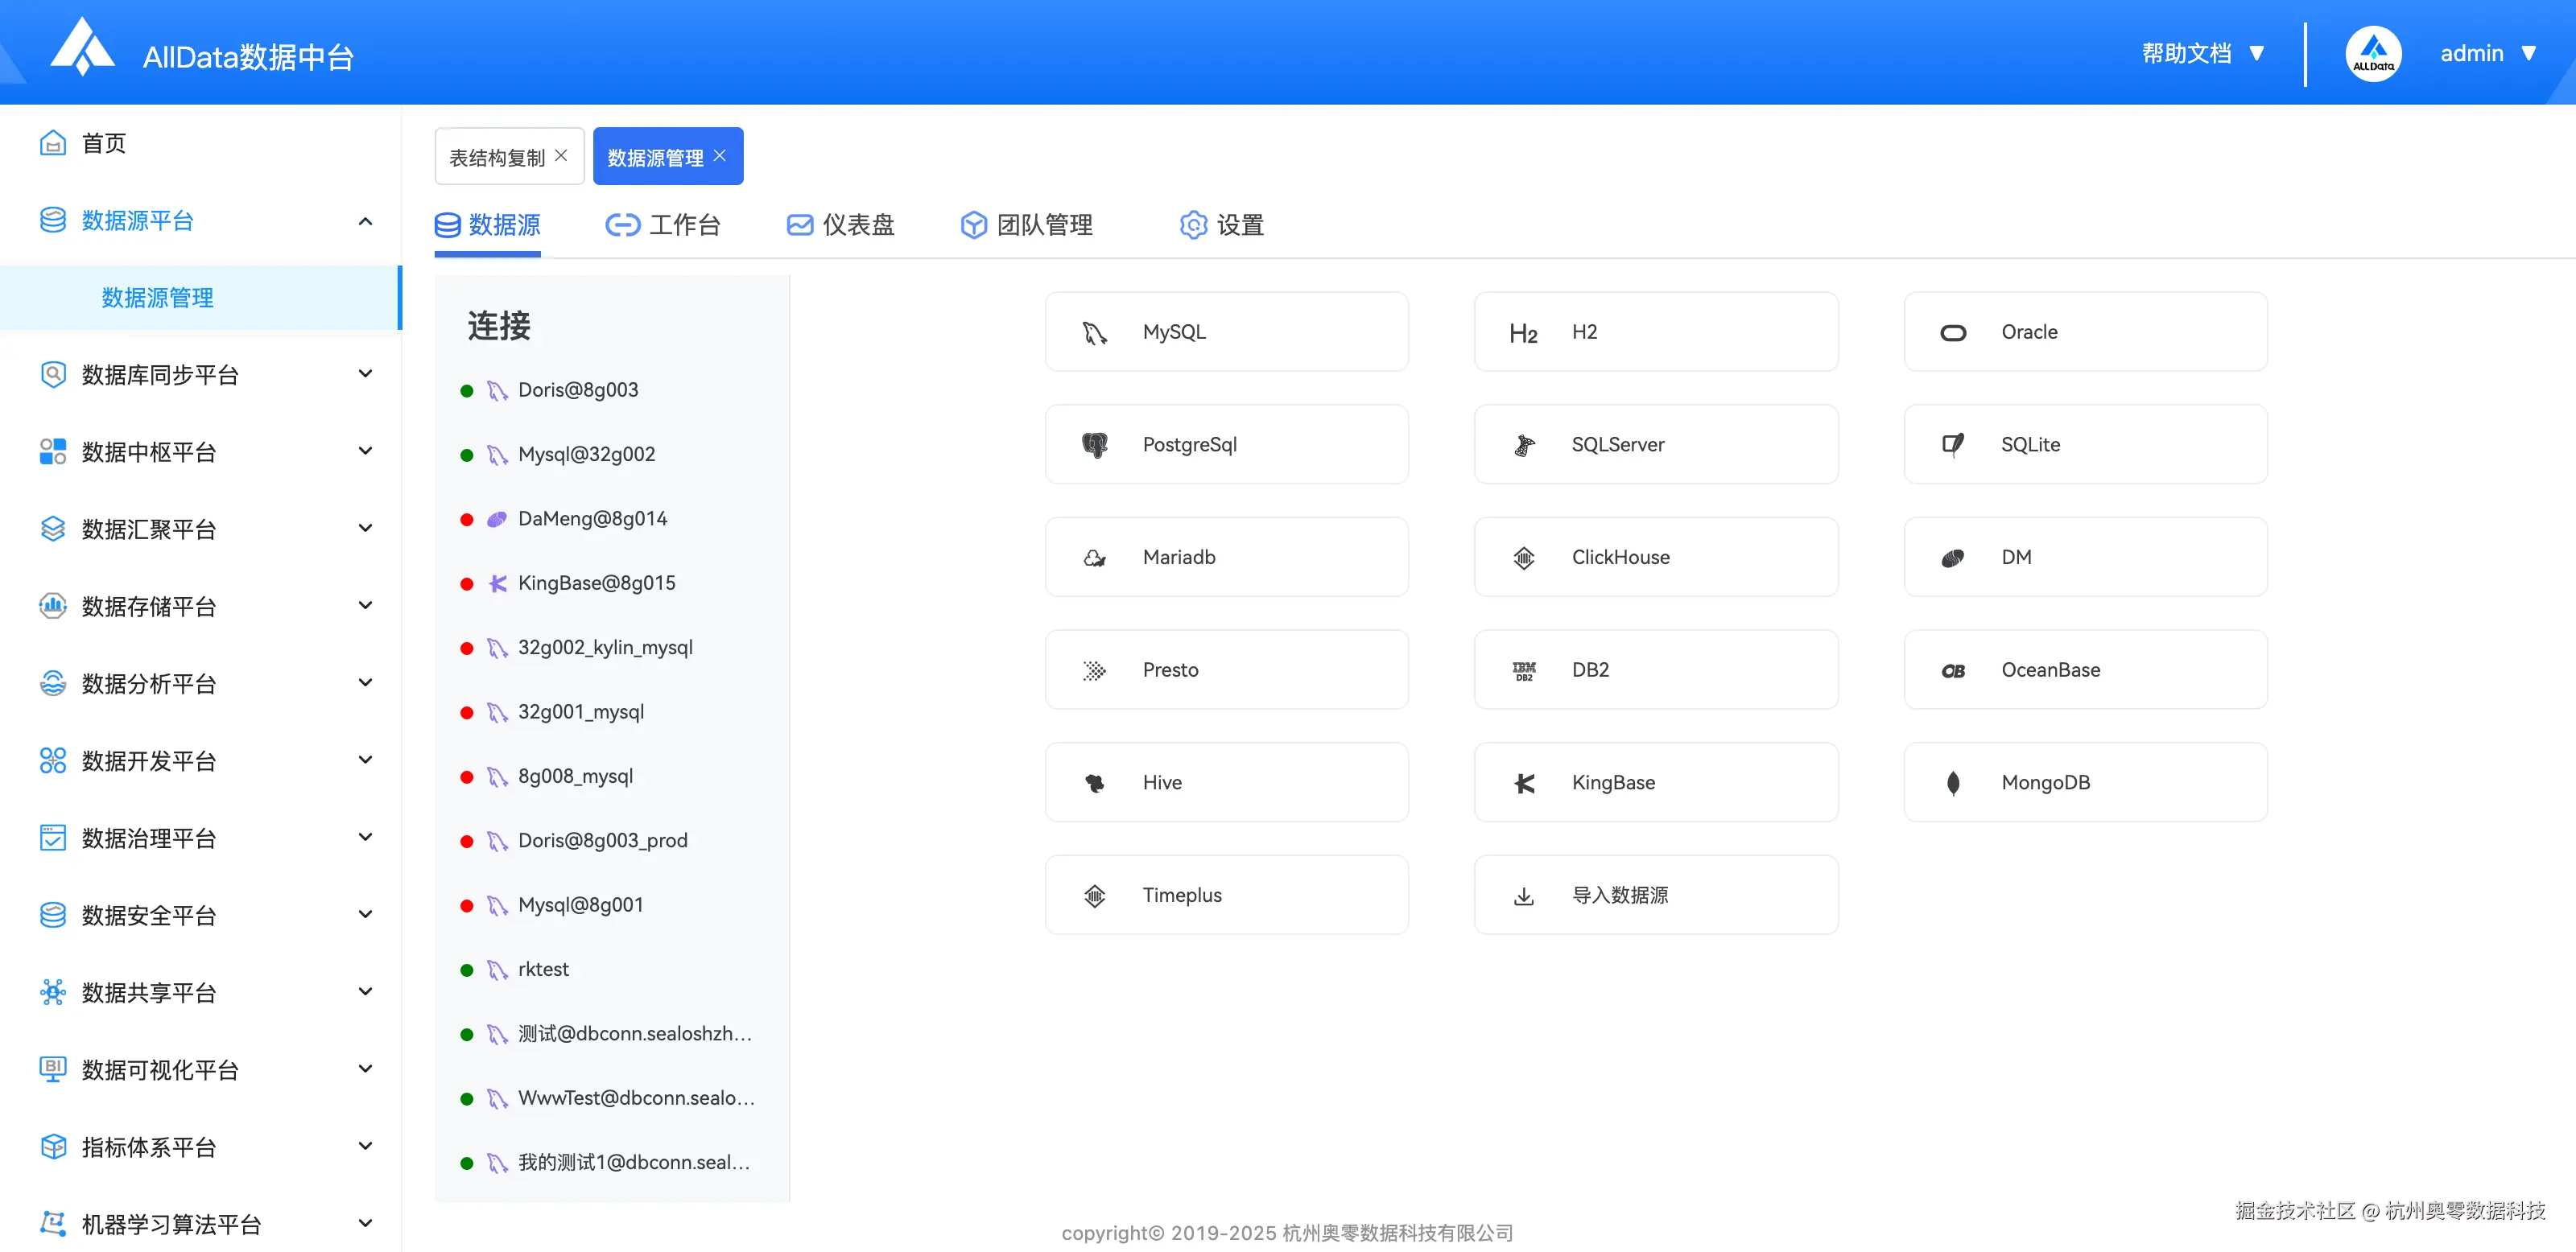Open the DaMeng@8g014 connection
The image size is (2576, 1252).
[592, 519]
